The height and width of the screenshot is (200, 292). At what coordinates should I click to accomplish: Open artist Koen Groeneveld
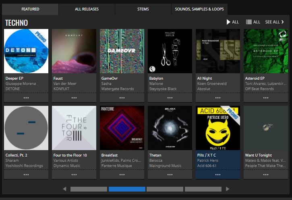tap(212, 84)
